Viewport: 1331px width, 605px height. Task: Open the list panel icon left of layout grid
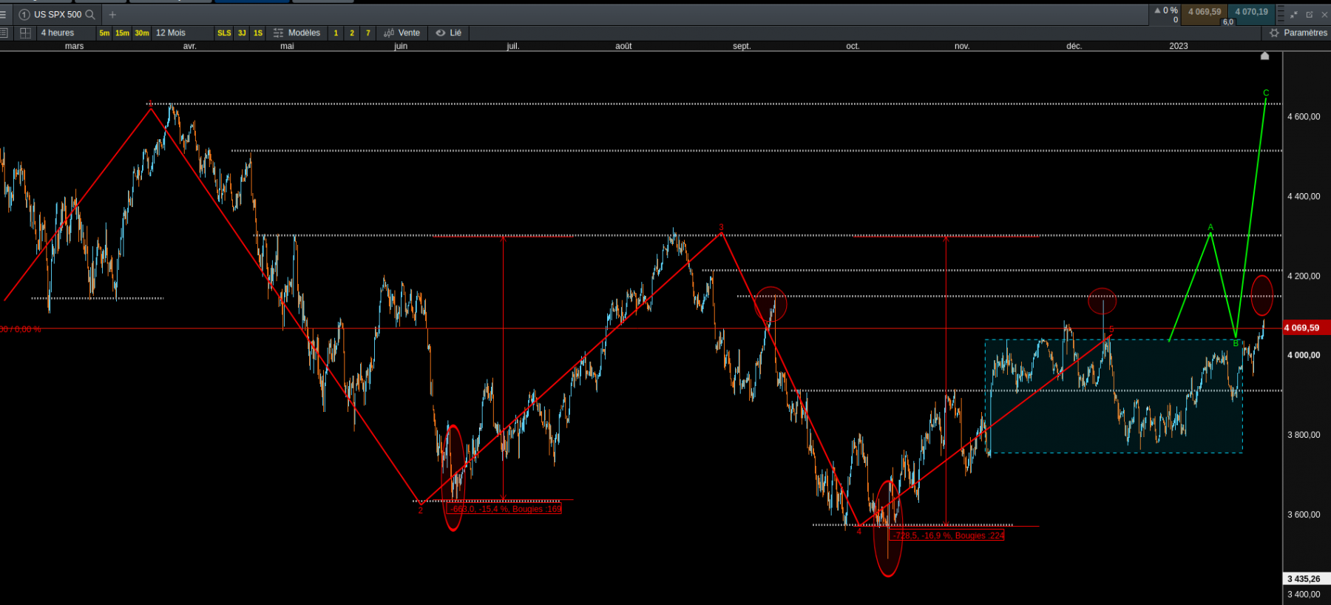(4, 33)
